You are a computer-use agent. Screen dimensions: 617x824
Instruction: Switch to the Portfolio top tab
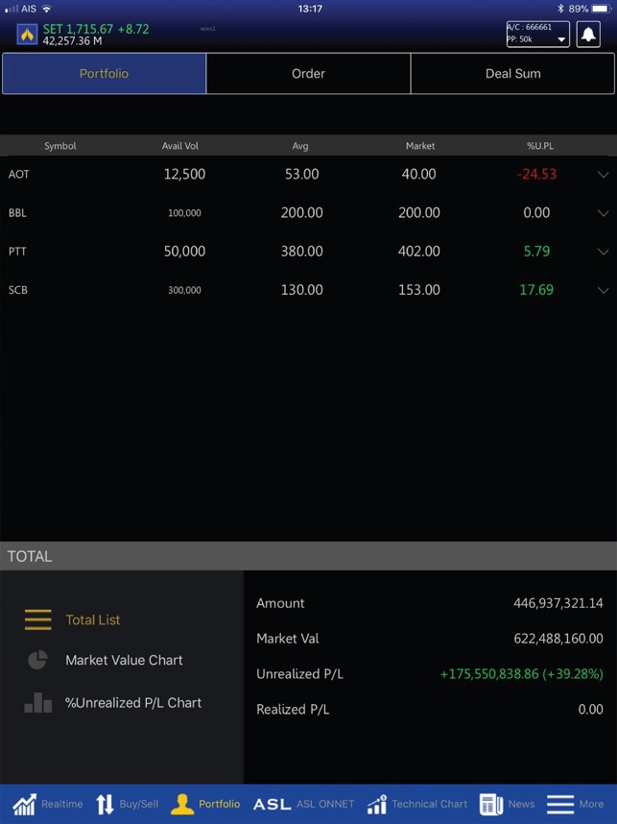[104, 74]
